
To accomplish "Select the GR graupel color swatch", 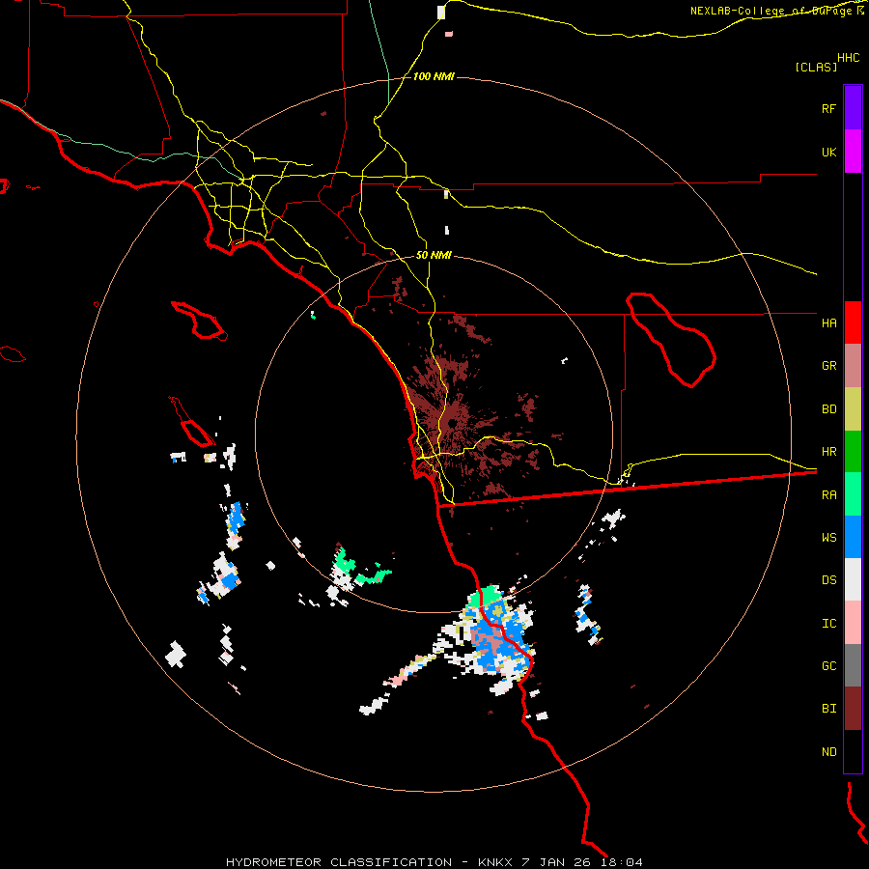I will (x=853, y=366).
